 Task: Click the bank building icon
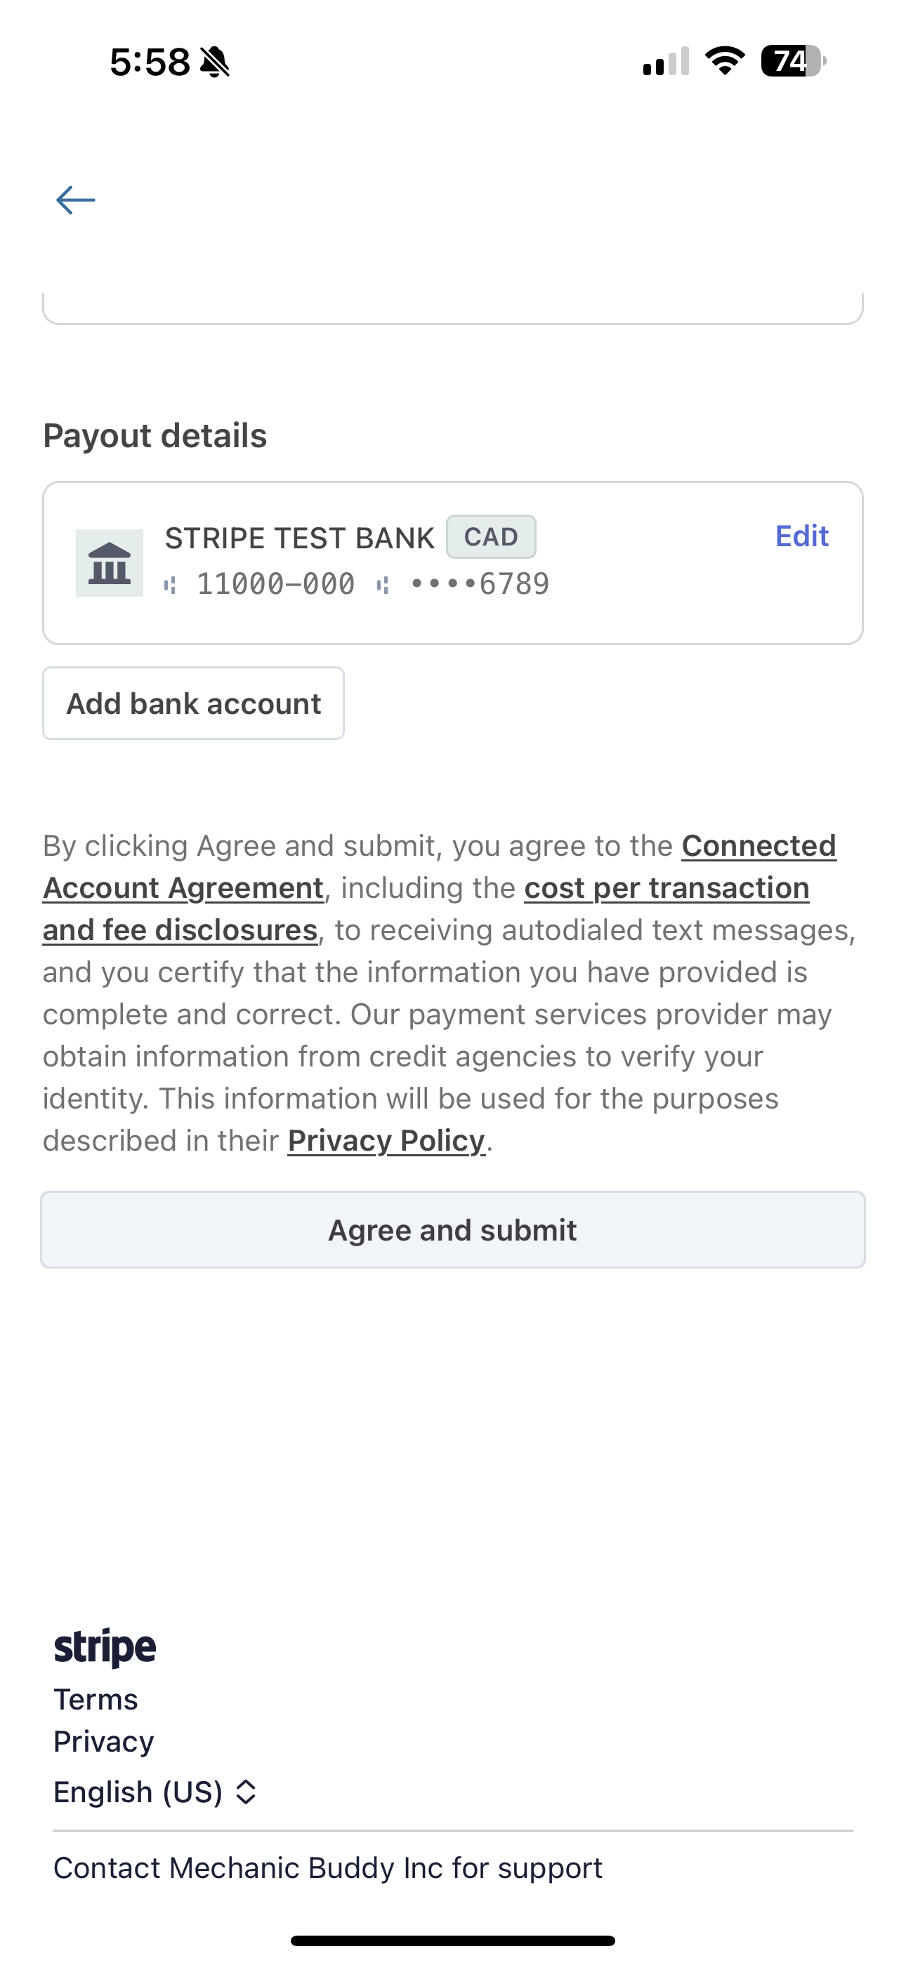pos(109,563)
